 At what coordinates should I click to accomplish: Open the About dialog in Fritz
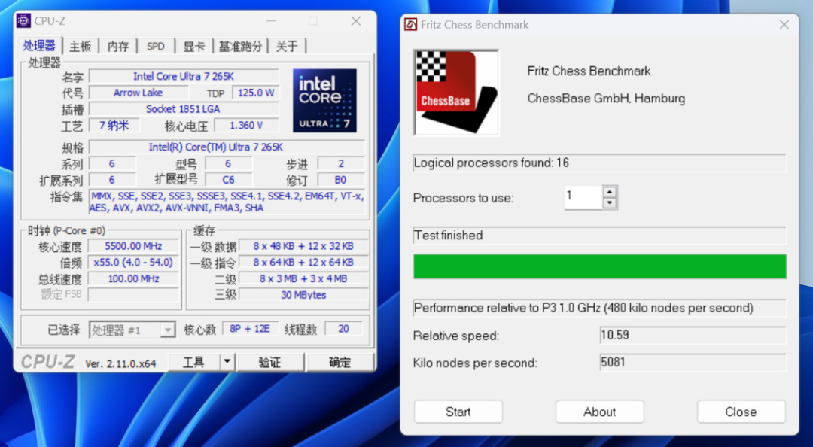[x=599, y=412]
